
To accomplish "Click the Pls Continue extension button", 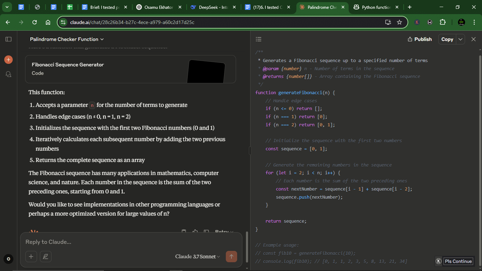I will coord(458,261).
